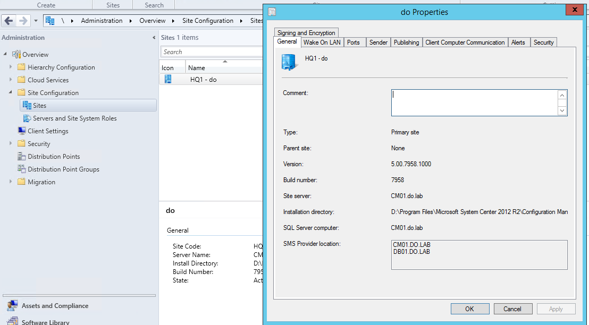Collapse the Overview tree node
Image resolution: width=589 pixels, height=325 pixels.
click(5, 54)
